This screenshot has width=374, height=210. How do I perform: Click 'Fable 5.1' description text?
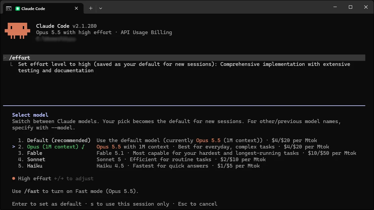[110, 153]
